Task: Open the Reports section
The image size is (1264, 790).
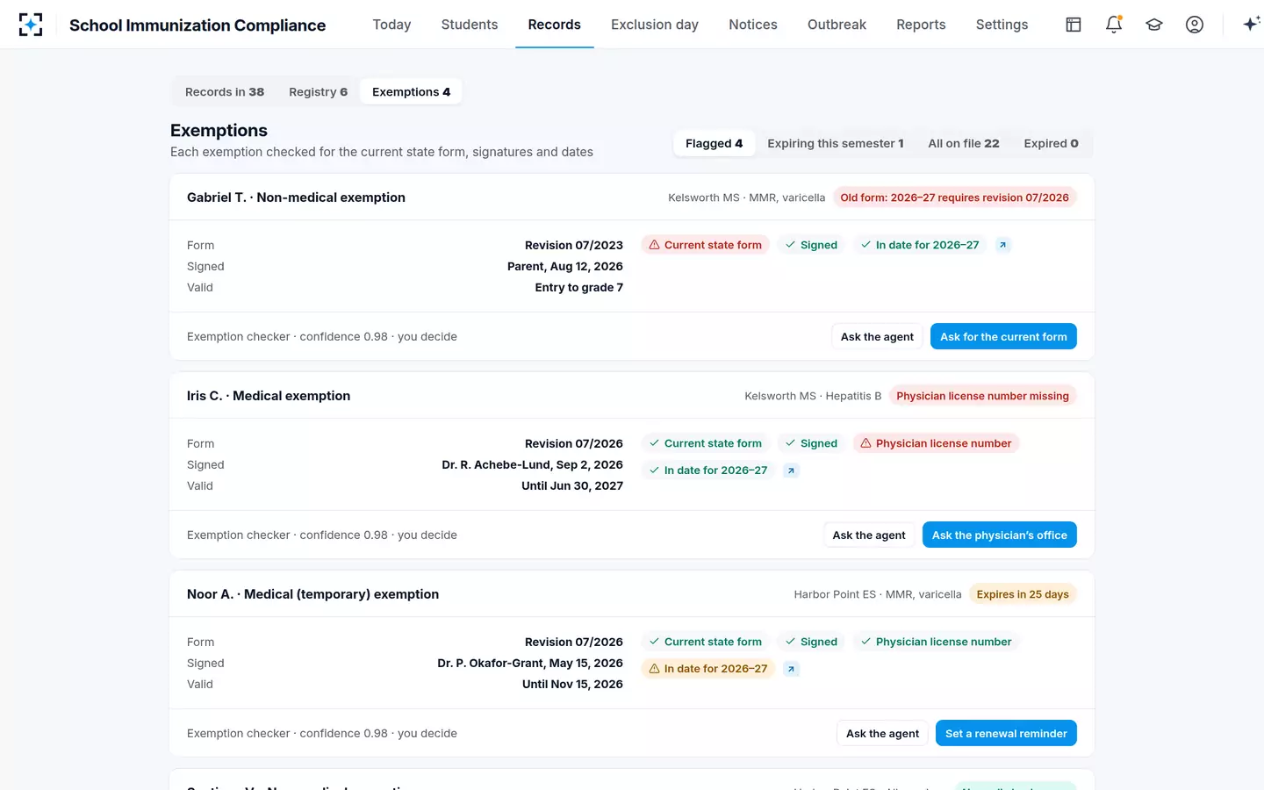Action: point(921,25)
